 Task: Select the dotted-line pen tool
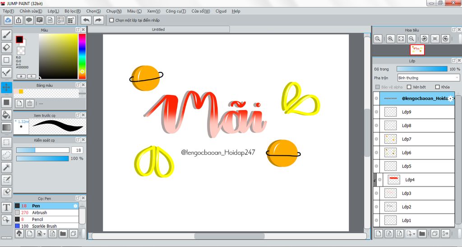(x=6, y=73)
